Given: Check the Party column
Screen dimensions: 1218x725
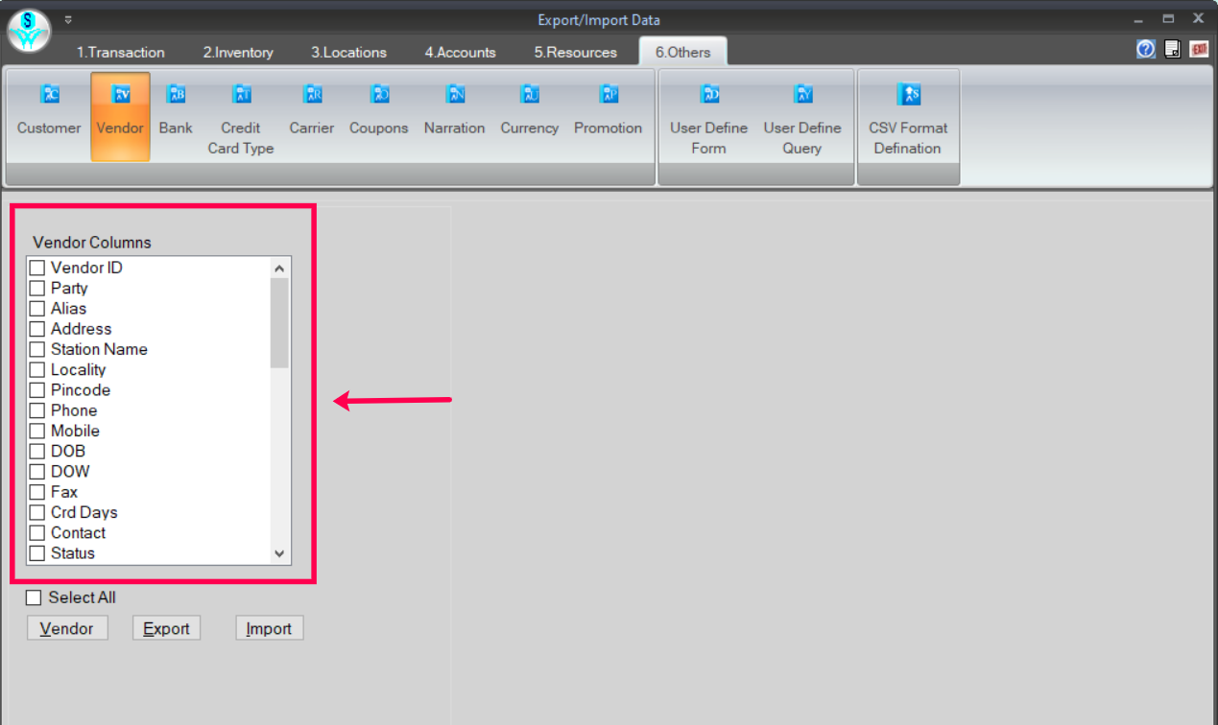Looking at the screenshot, I should point(37,288).
